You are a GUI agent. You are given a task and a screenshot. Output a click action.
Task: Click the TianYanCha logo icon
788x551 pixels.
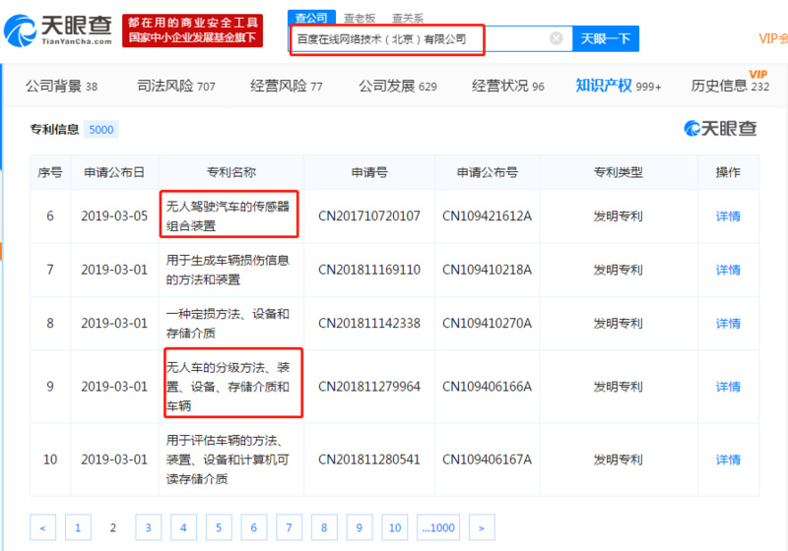pyautogui.click(x=20, y=31)
